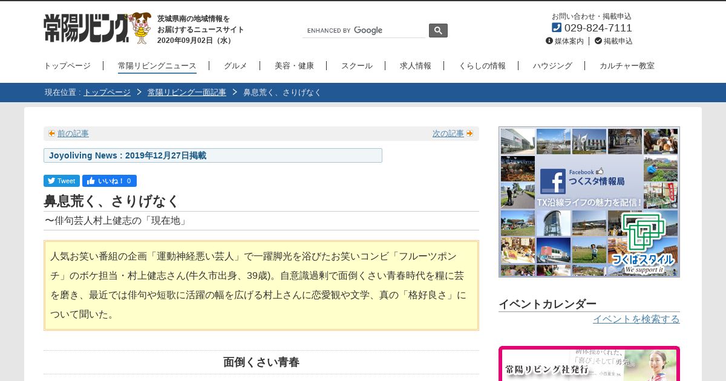Open the 媒体案内 link
The width and height of the screenshot is (726, 381).
click(569, 41)
